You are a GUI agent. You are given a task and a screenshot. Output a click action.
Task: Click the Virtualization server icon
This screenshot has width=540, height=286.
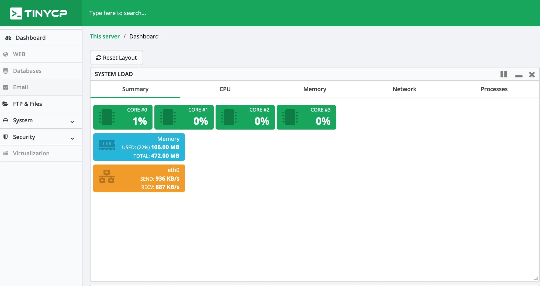[x=5, y=153]
